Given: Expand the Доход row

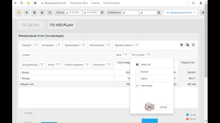Looking at the screenshot, I should 21,72.
